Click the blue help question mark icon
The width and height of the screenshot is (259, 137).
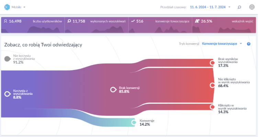[249, 44]
